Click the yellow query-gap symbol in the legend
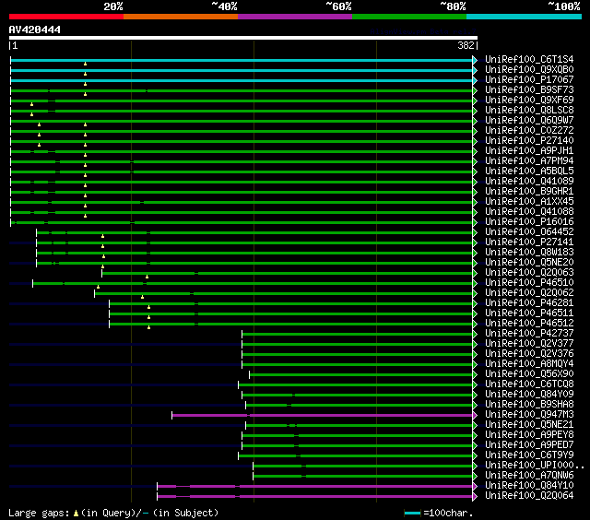590x520 pixels. (x=76, y=514)
